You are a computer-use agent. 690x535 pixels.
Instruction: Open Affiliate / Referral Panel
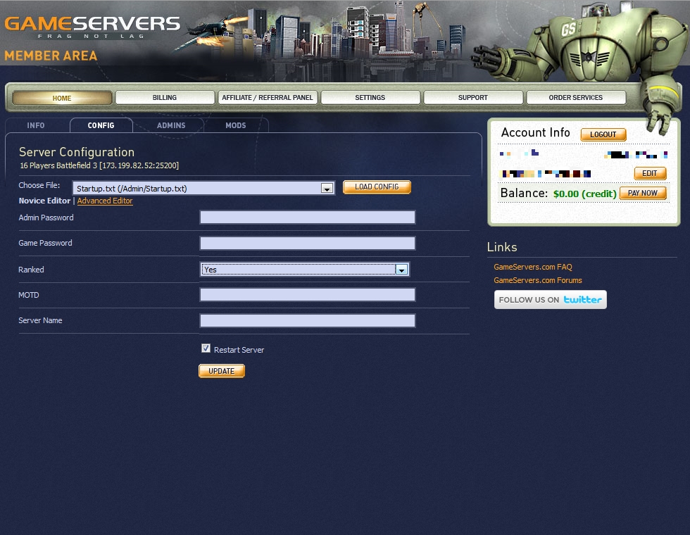(268, 97)
